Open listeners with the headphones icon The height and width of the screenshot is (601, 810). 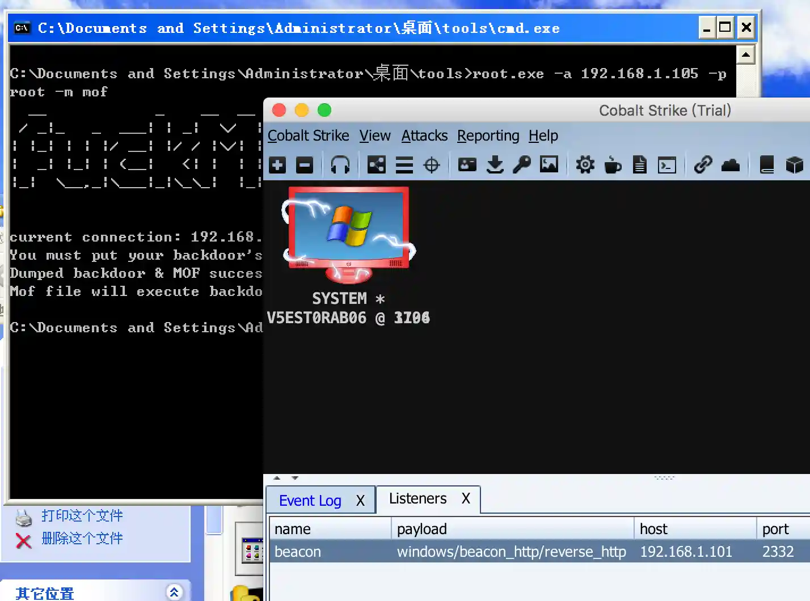pos(340,165)
